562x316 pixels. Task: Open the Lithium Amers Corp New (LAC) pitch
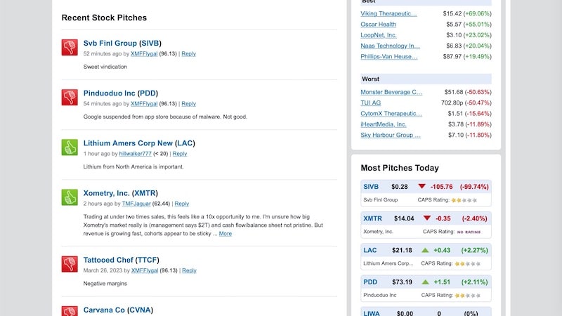point(139,143)
